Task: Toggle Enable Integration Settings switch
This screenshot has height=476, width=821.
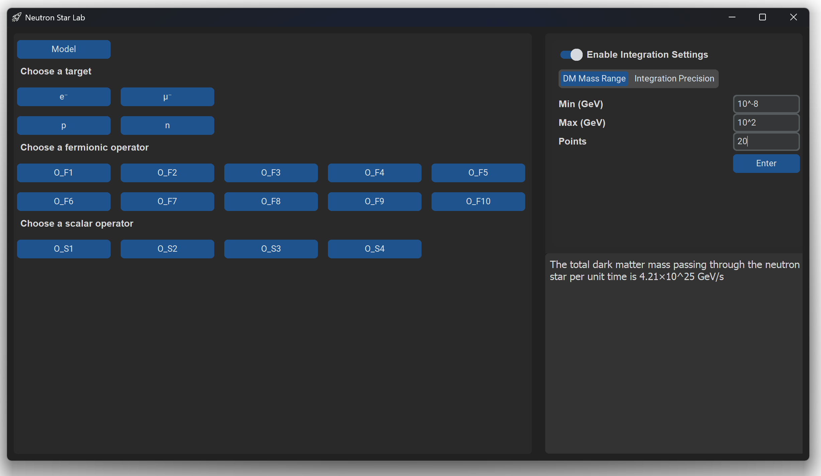Action: [x=571, y=54]
